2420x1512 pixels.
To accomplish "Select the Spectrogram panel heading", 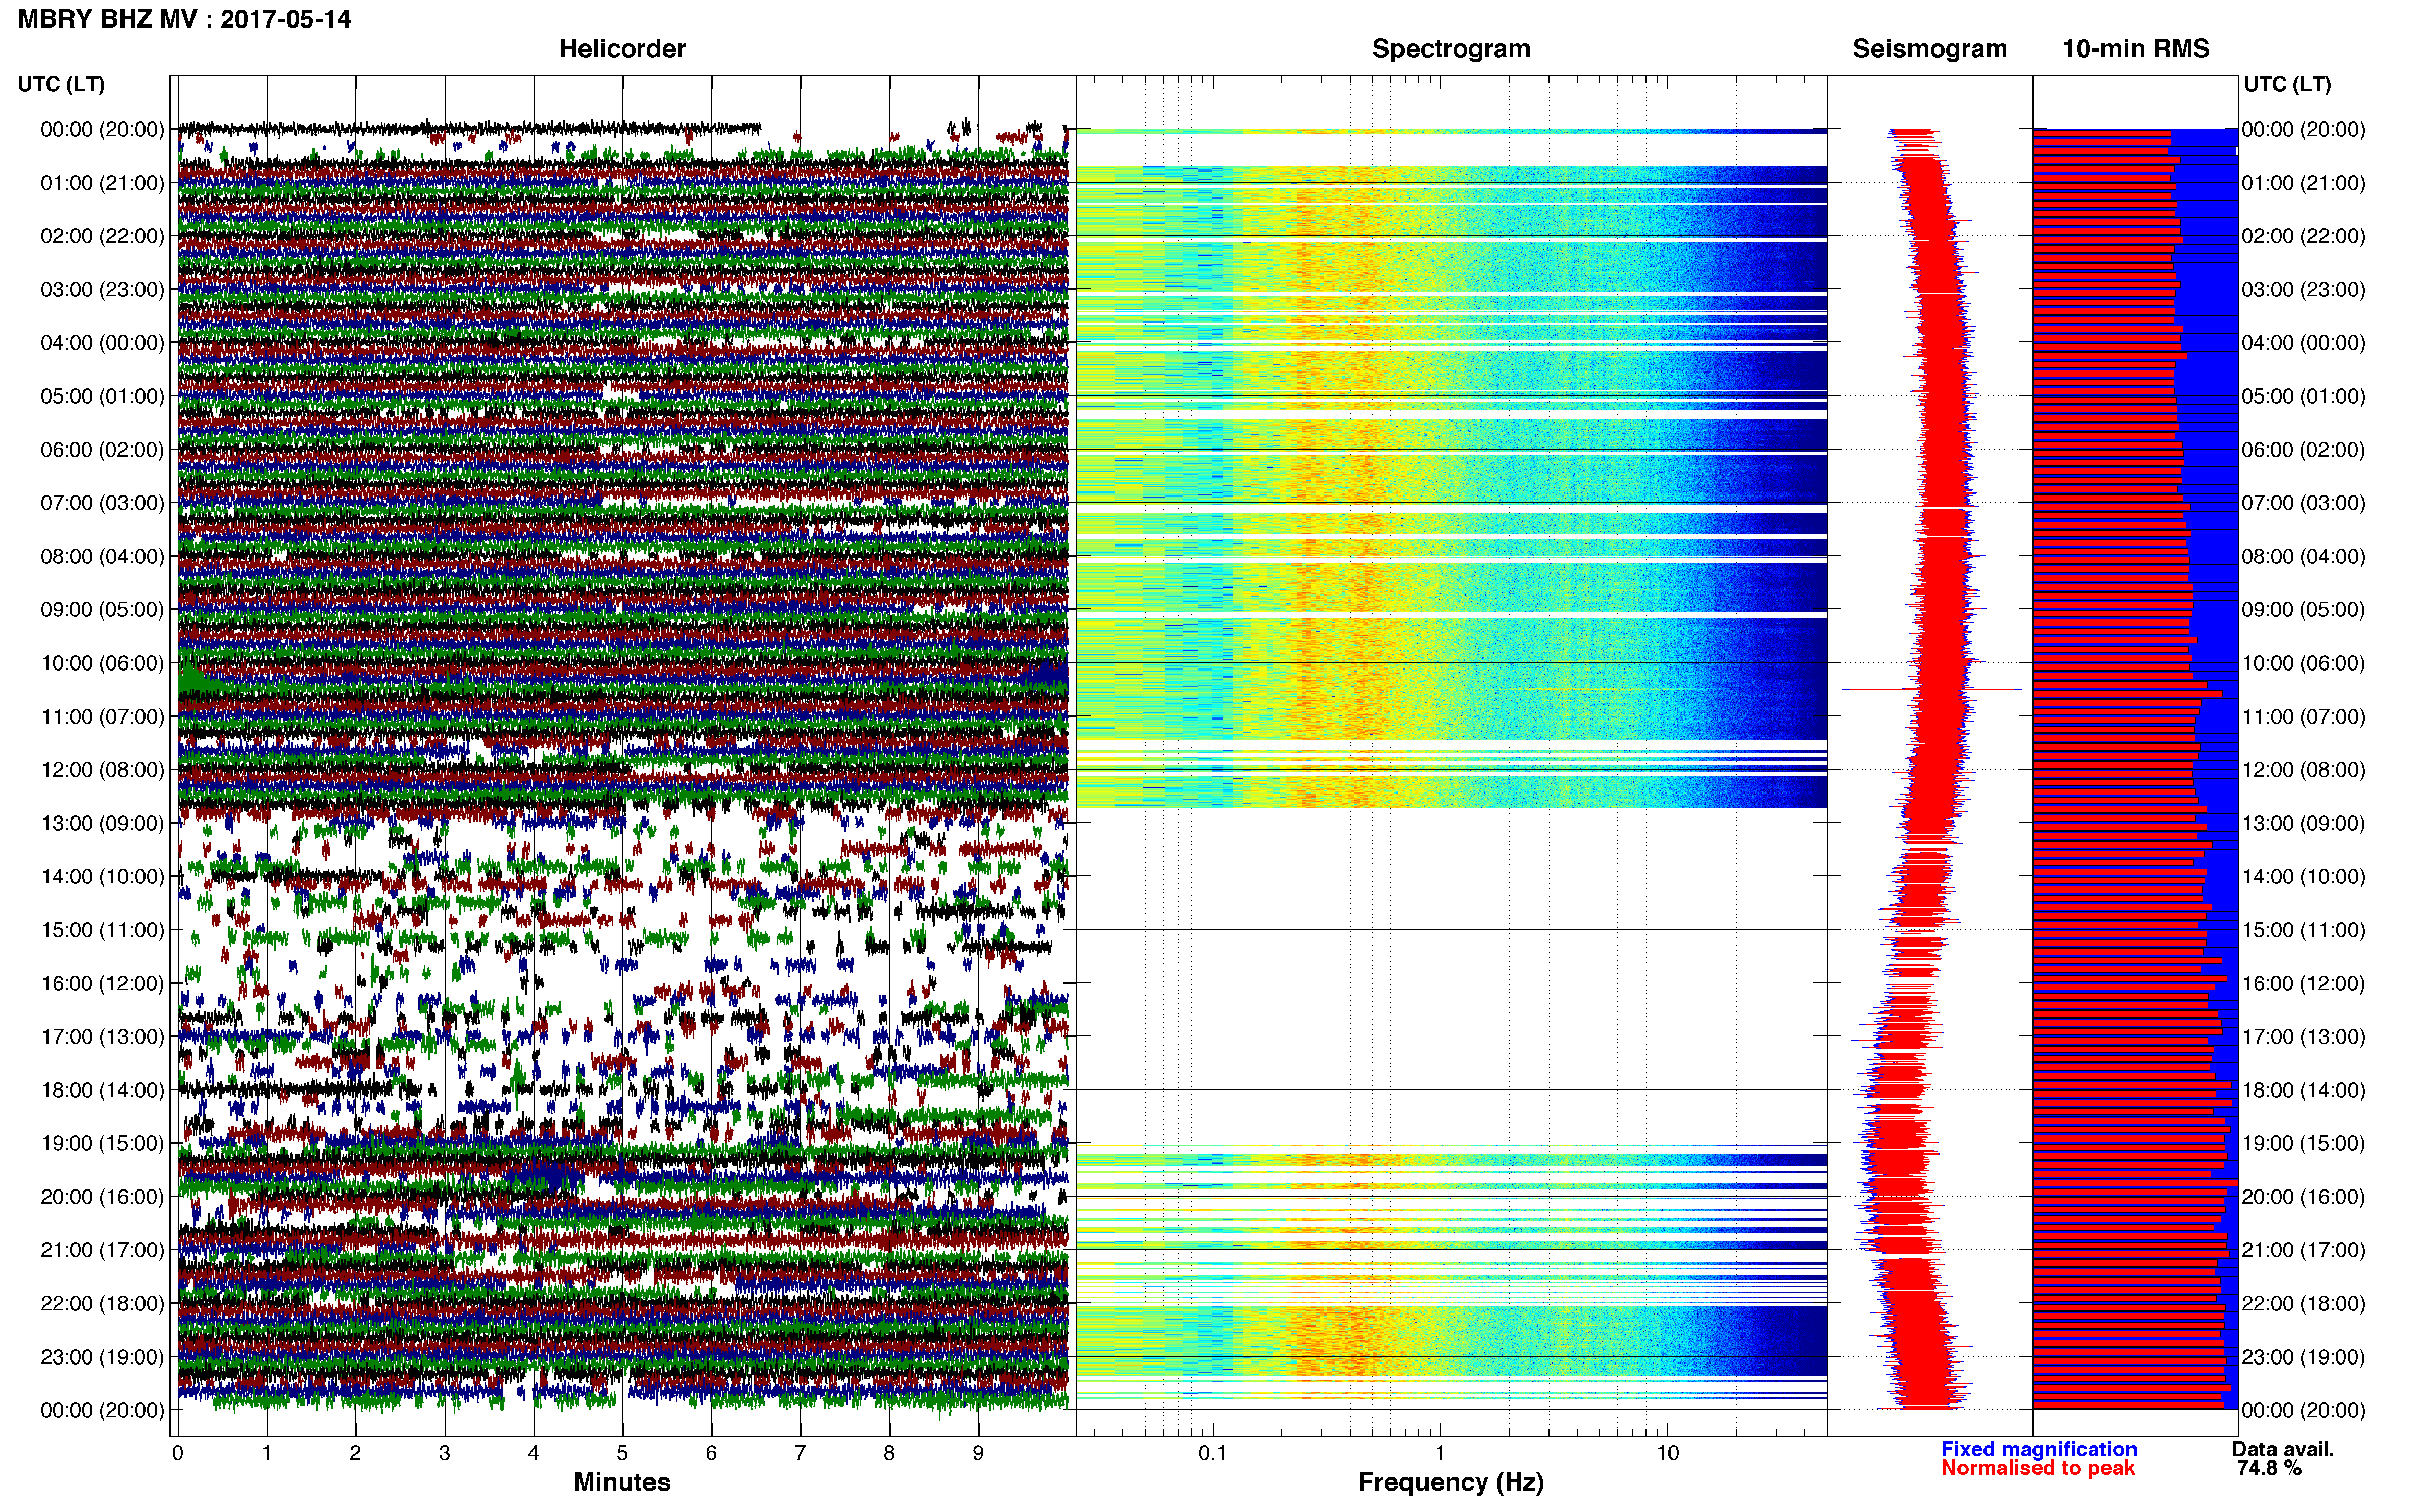I will (x=1450, y=49).
